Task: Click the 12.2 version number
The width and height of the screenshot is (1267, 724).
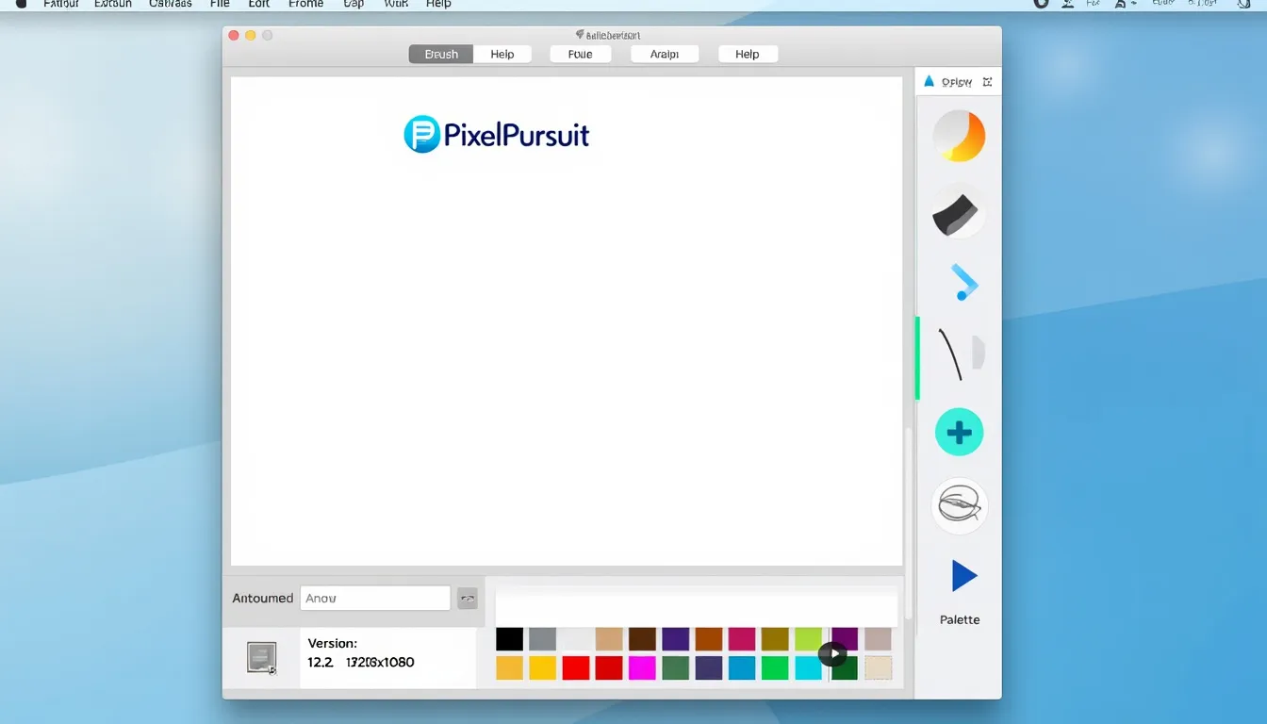Action: point(321,662)
